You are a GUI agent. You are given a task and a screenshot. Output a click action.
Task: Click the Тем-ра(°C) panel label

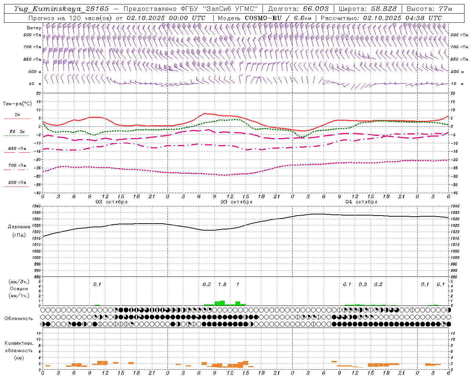click(17, 104)
